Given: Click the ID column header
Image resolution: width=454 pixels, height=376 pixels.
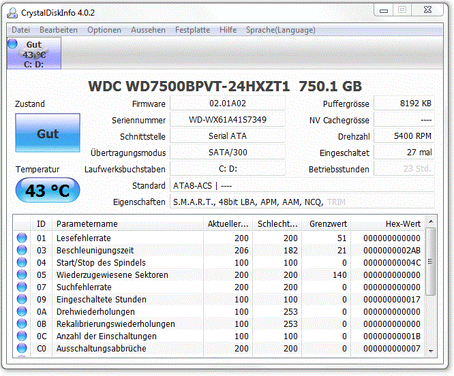Looking at the screenshot, I should click(41, 223).
